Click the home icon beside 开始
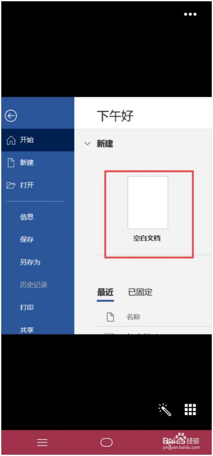This screenshot has width=213, height=456. tap(11, 140)
